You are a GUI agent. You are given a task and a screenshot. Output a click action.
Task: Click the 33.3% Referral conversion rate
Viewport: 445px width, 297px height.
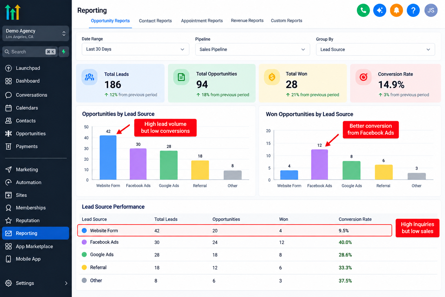click(345, 268)
